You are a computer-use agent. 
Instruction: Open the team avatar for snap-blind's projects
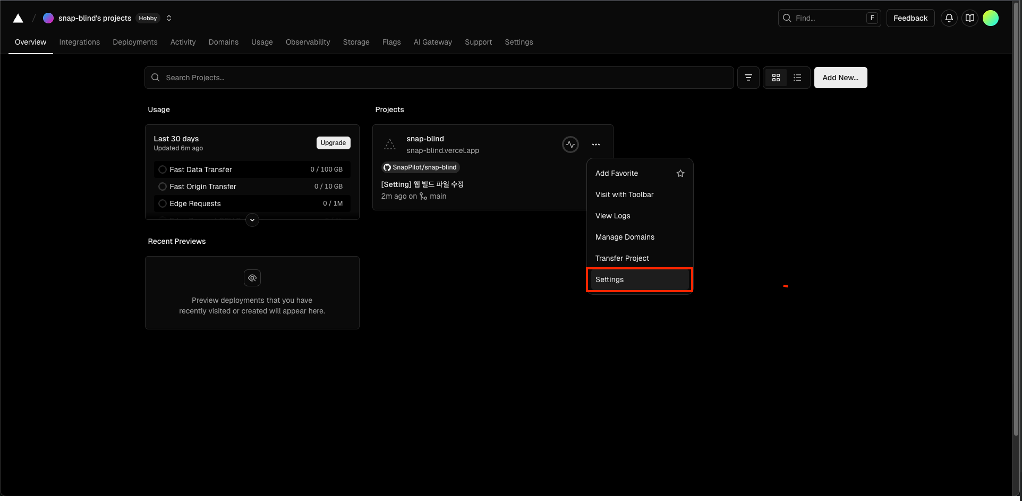(x=48, y=18)
